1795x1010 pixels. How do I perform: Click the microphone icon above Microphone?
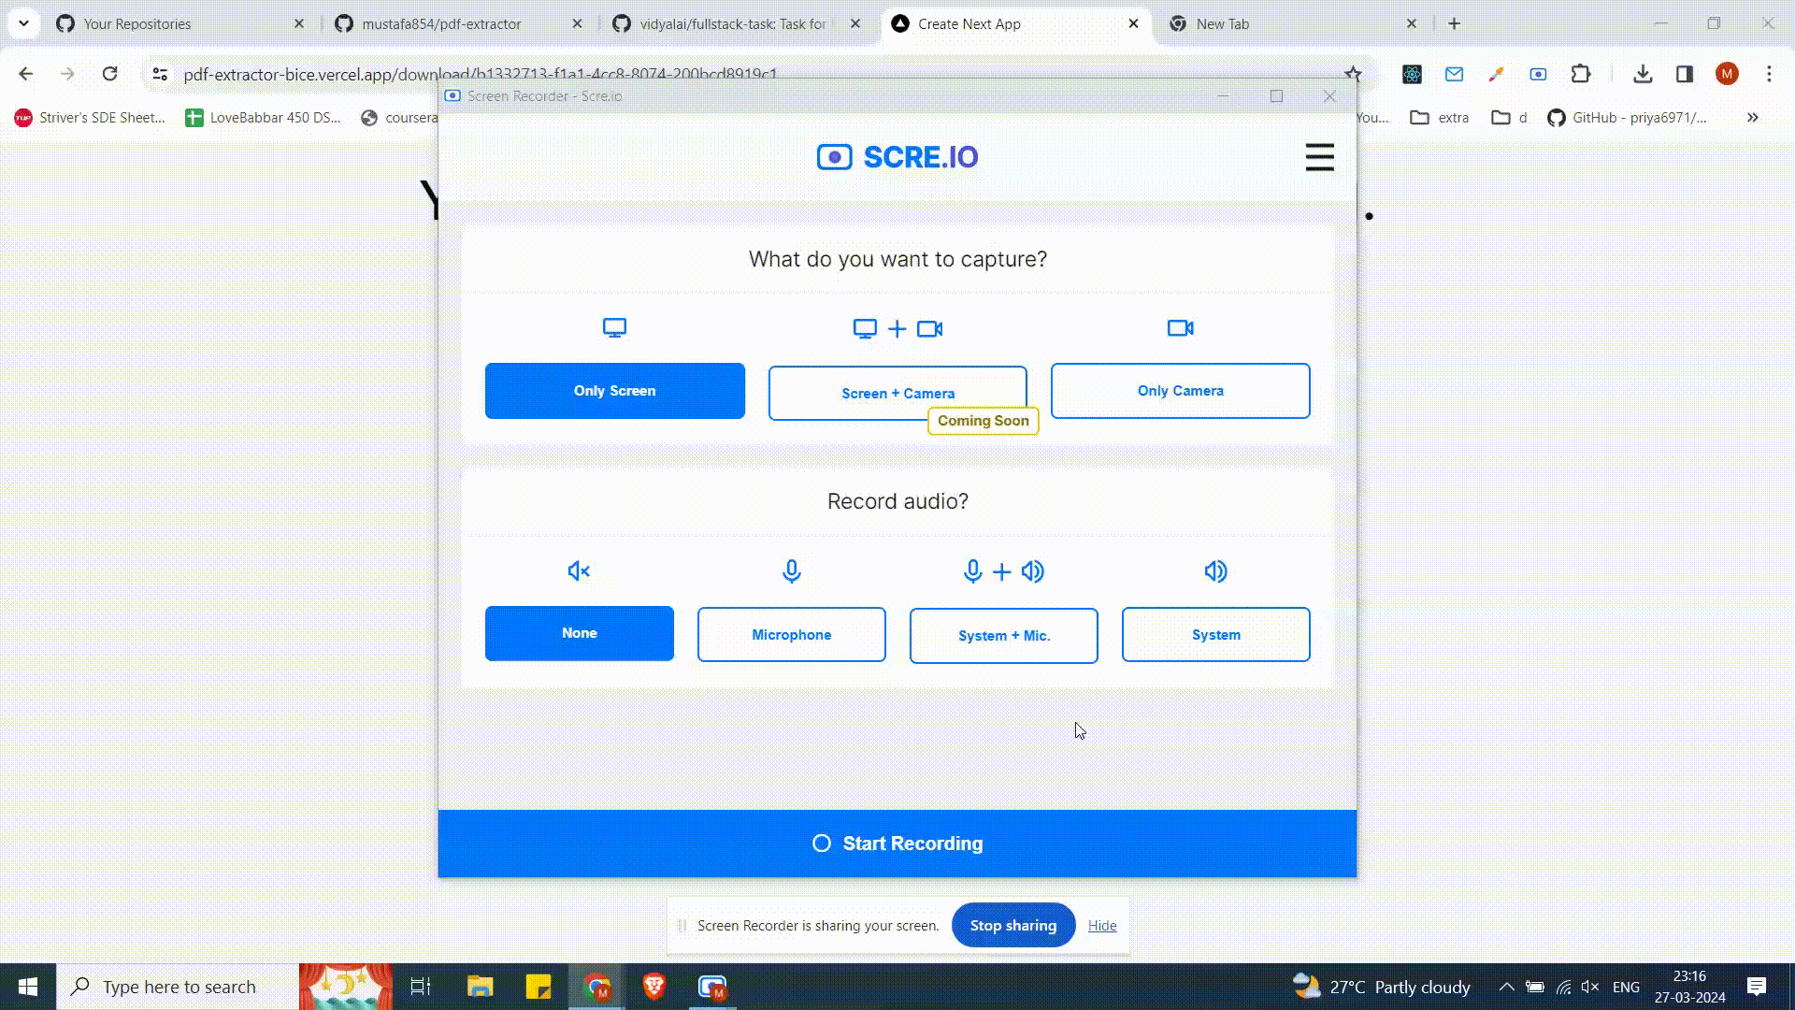coord(791,571)
